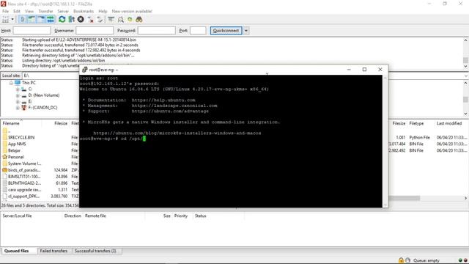Select the Belajar folder
The image size is (469, 264).
click(x=14, y=150)
